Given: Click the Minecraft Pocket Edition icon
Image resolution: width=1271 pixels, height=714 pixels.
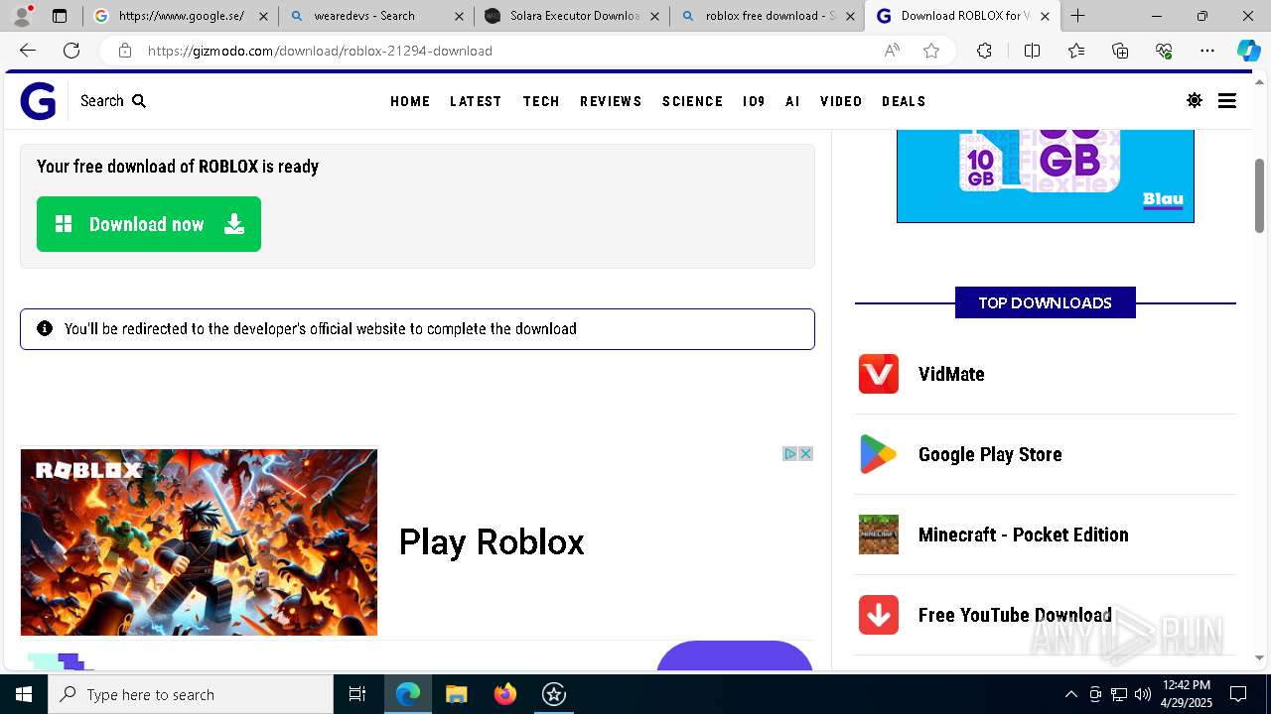Looking at the screenshot, I should pyautogui.click(x=879, y=535).
